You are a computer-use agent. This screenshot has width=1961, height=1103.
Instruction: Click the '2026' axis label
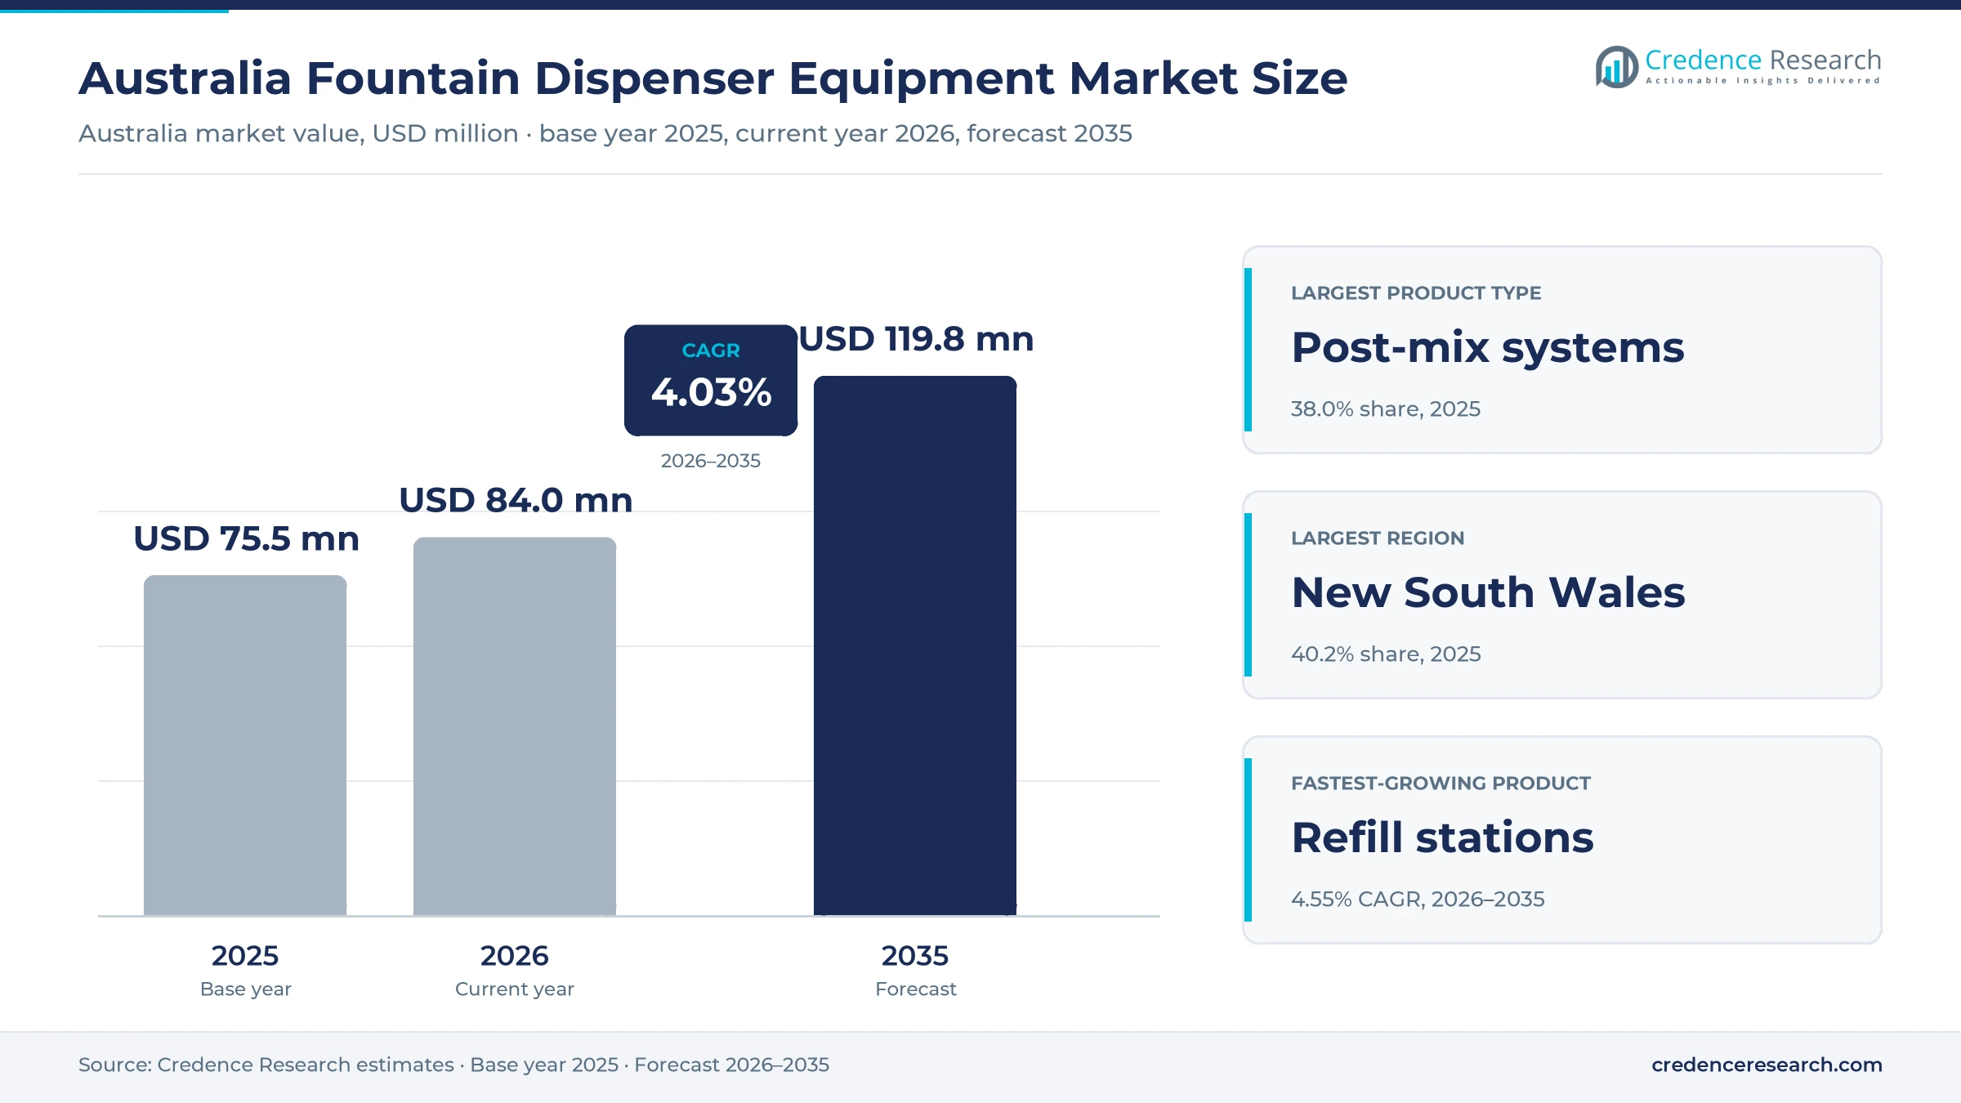click(x=515, y=955)
